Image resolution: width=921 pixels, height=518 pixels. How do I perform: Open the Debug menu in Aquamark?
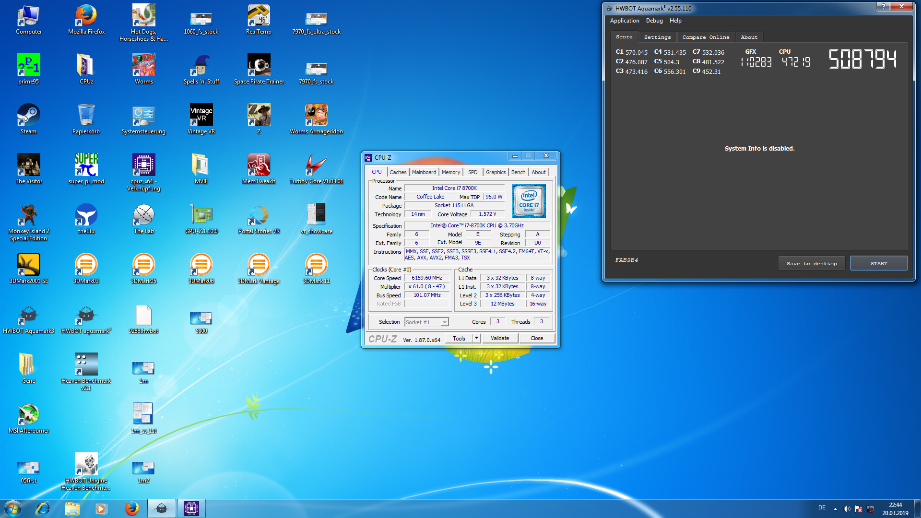tap(654, 21)
